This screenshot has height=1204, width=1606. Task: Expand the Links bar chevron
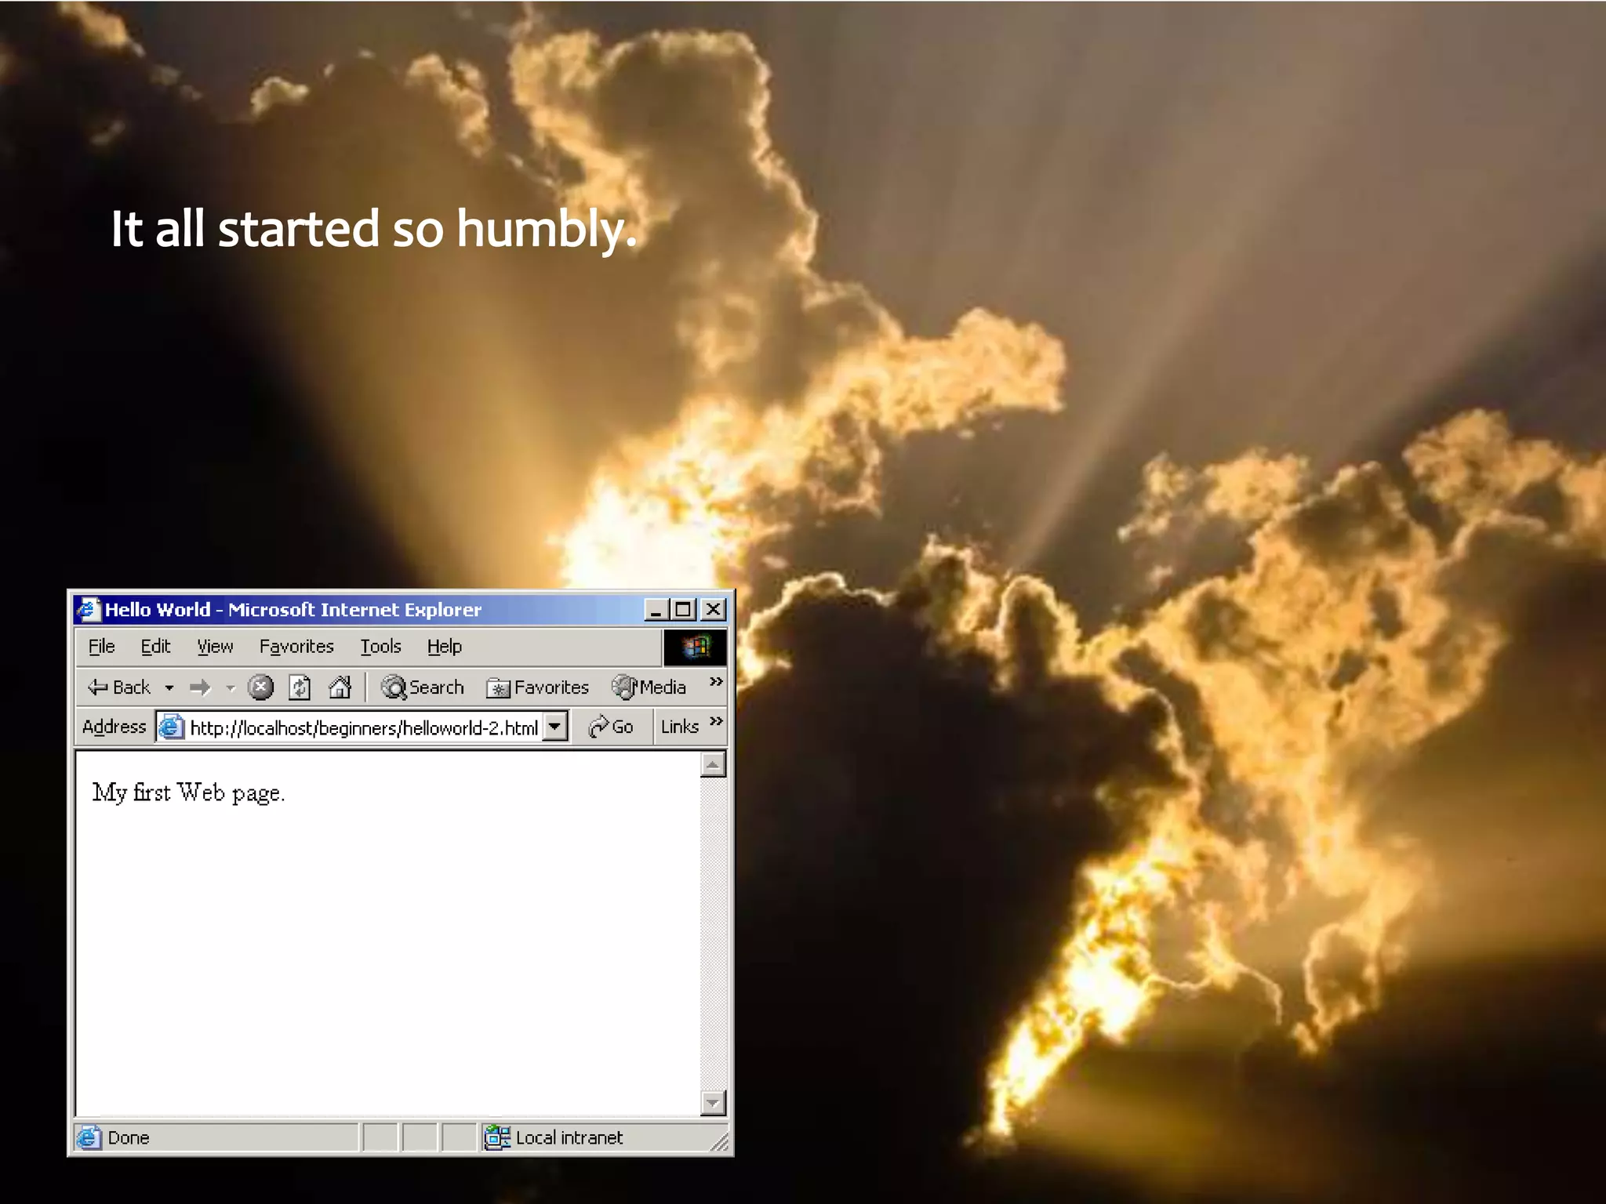coord(715,720)
